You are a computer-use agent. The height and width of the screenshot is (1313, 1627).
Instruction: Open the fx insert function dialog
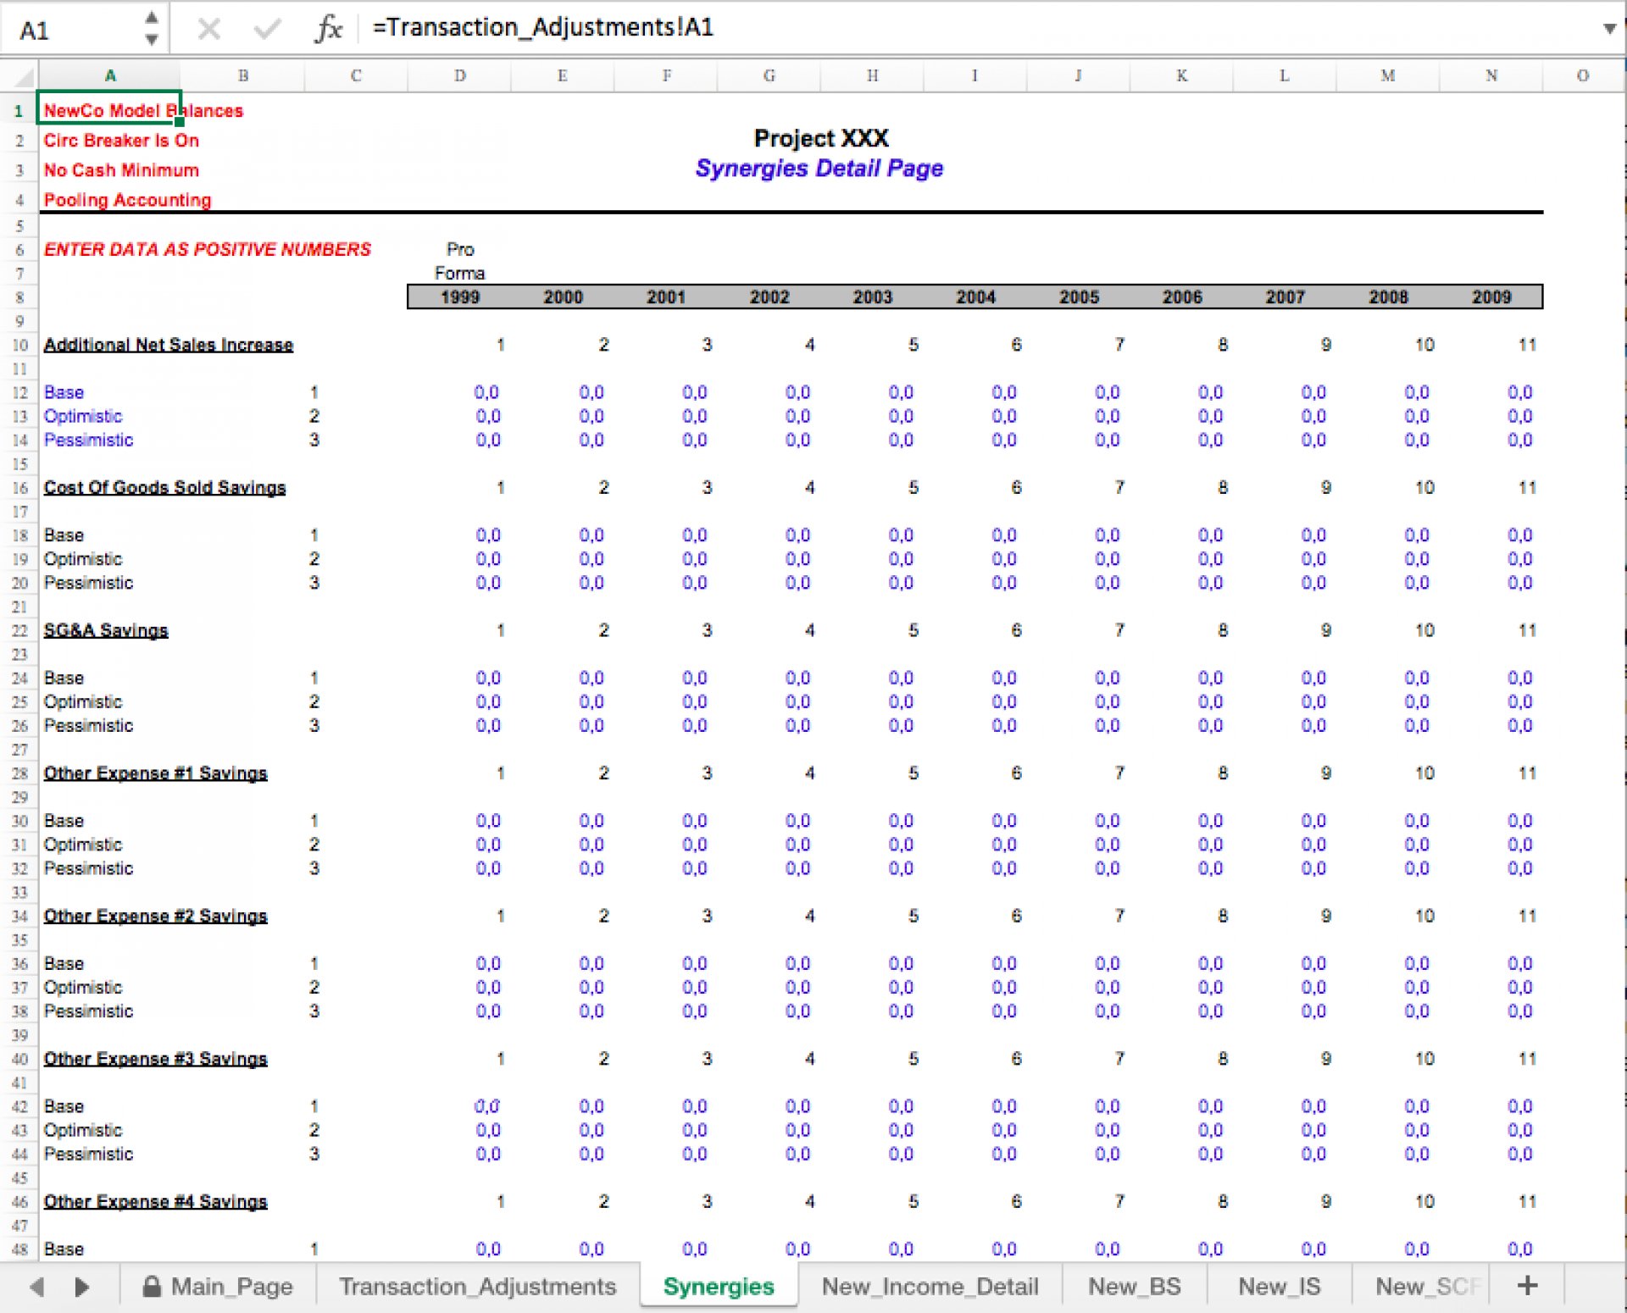(328, 30)
